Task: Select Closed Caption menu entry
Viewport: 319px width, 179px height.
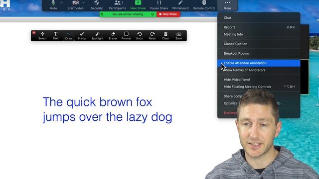Action: 259,44
